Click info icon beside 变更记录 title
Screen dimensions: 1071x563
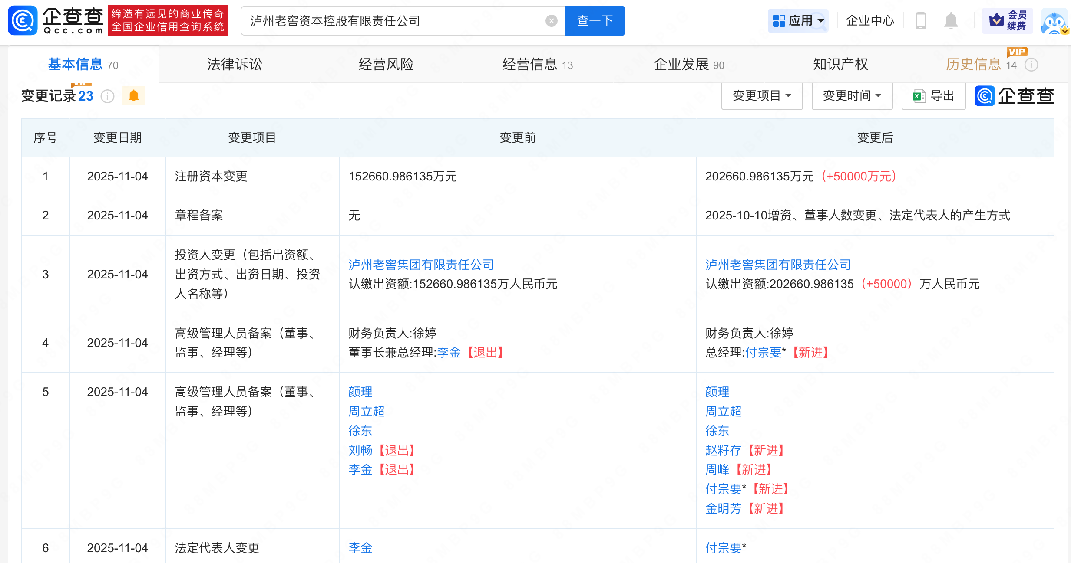[107, 96]
